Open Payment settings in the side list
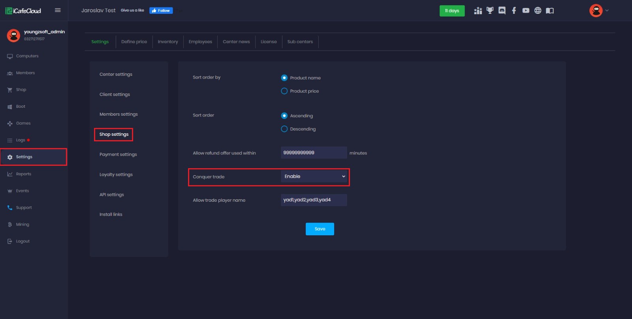The height and width of the screenshot is (319, 632). pos(118,154)
